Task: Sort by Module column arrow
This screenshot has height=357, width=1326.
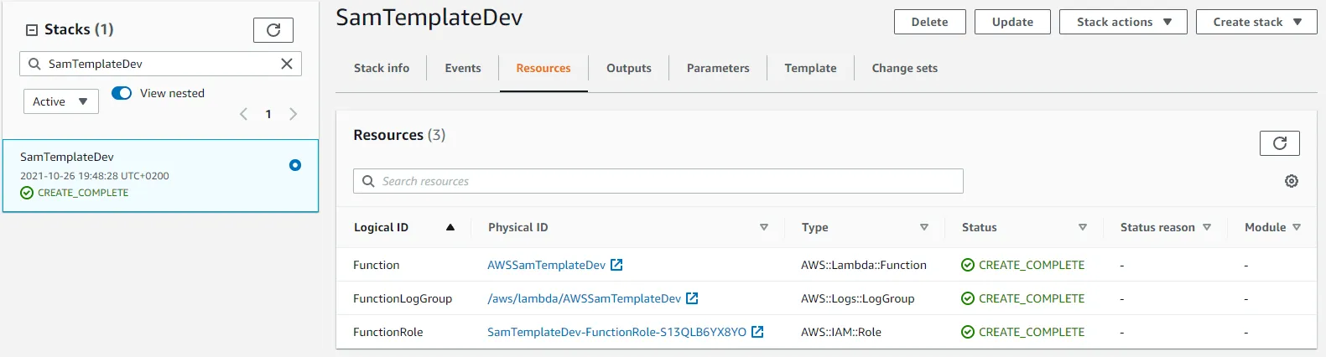Action: point(1297,227)
